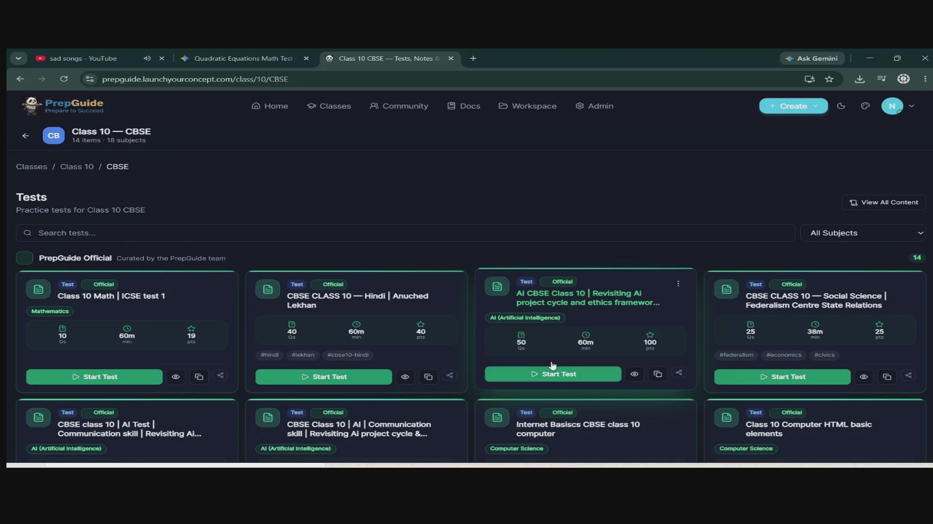933x524 pixels.
Task: Click the #cbse10-hindi tag
Action: pos(348,355)
